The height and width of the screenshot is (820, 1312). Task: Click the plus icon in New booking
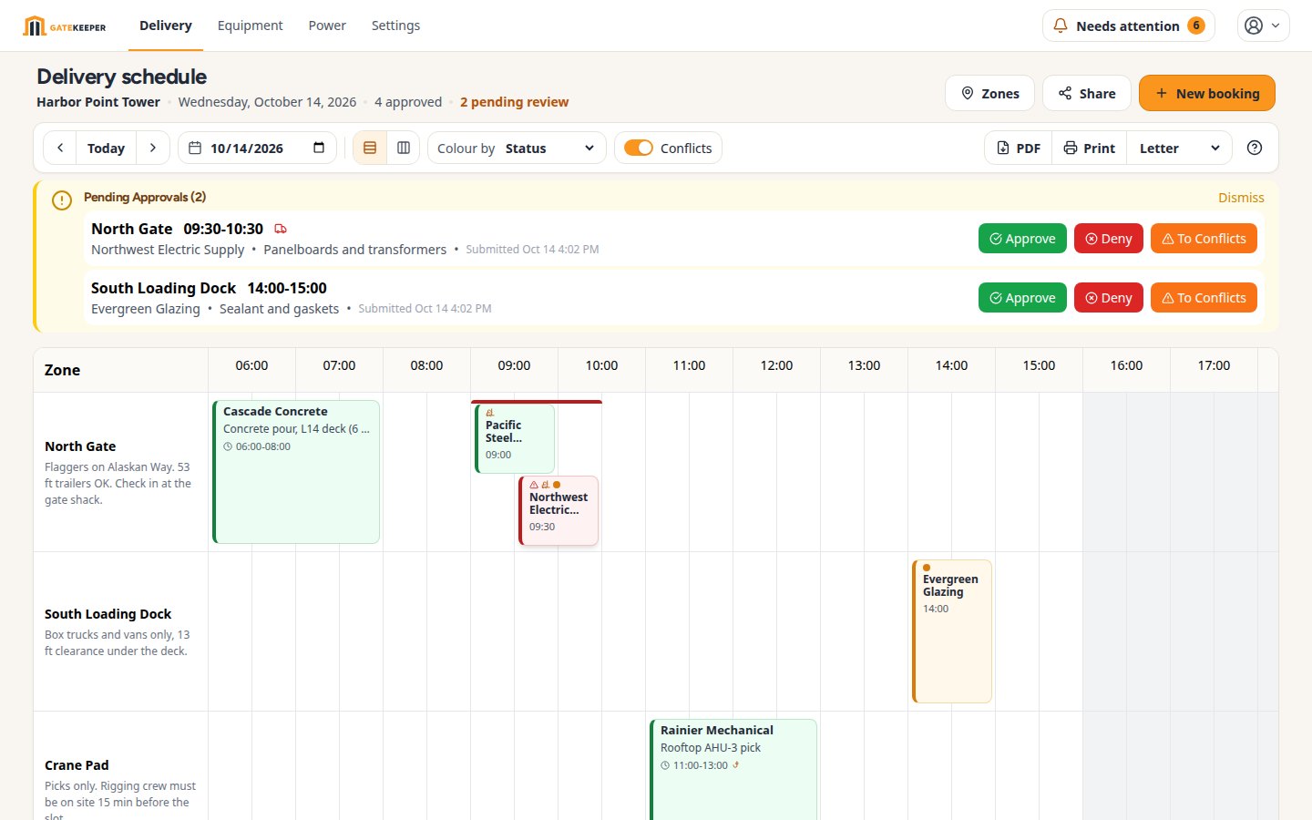[1162, 93]
